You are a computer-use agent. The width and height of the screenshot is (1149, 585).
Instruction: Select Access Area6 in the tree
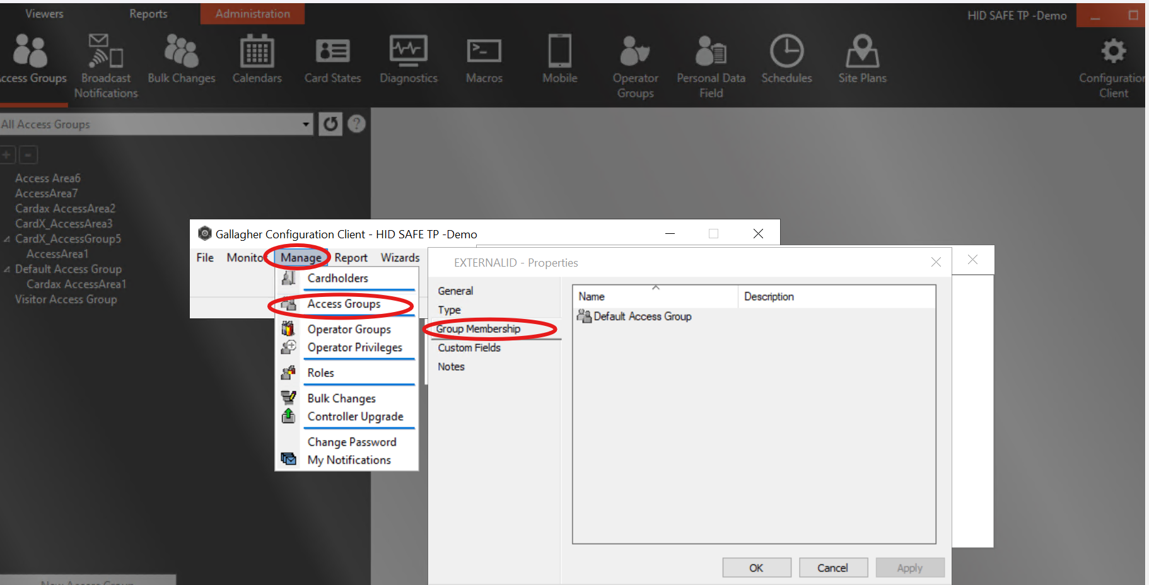pos(48,178)
